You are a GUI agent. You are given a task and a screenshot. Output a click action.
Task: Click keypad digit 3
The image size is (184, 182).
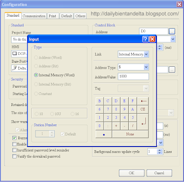116,117
